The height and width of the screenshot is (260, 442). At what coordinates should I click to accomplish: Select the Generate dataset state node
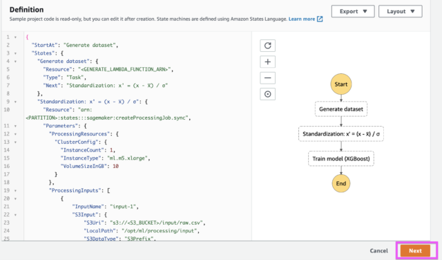[x=340, y=109]
